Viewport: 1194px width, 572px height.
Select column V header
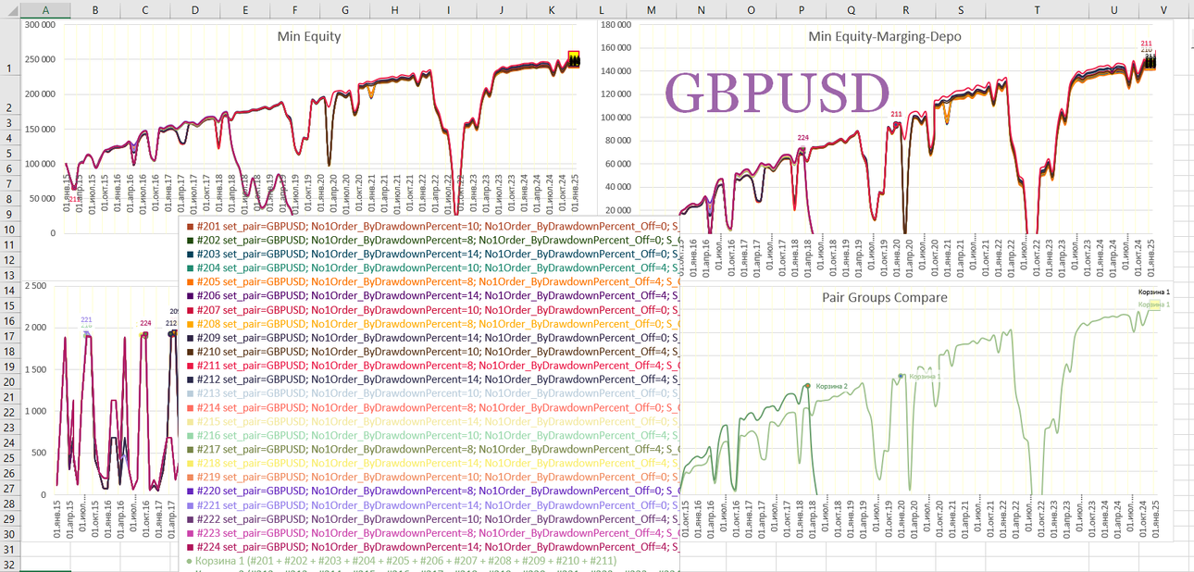1163,9
